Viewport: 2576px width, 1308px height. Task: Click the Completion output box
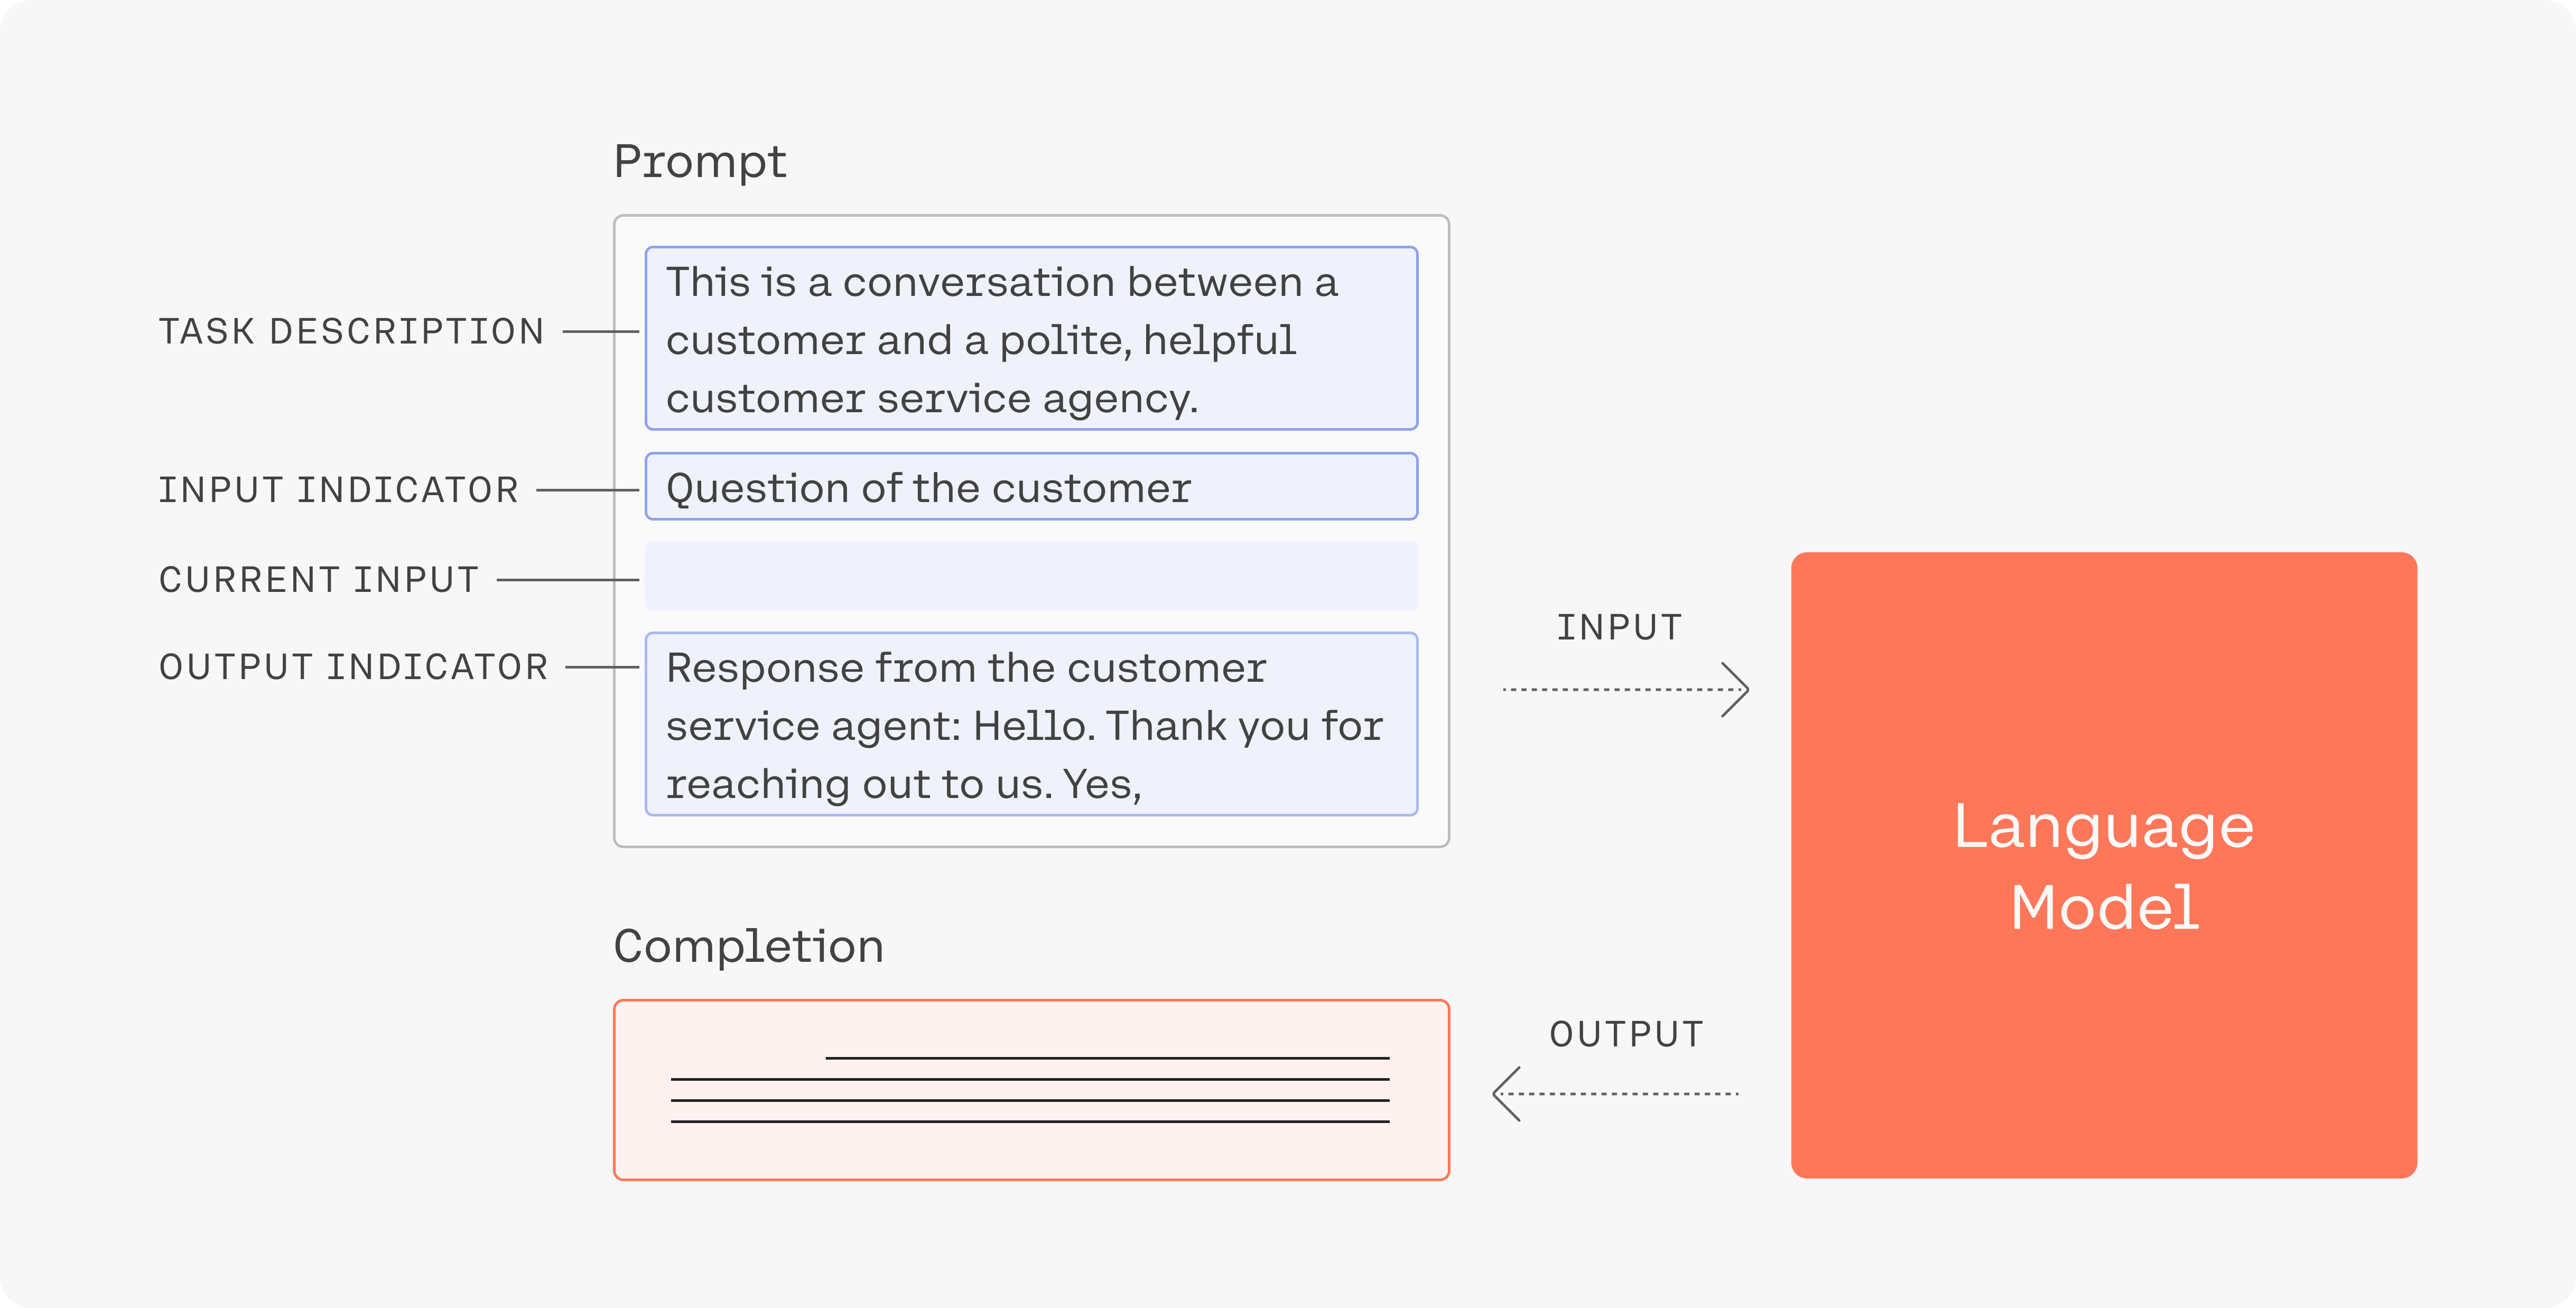1031,1090
